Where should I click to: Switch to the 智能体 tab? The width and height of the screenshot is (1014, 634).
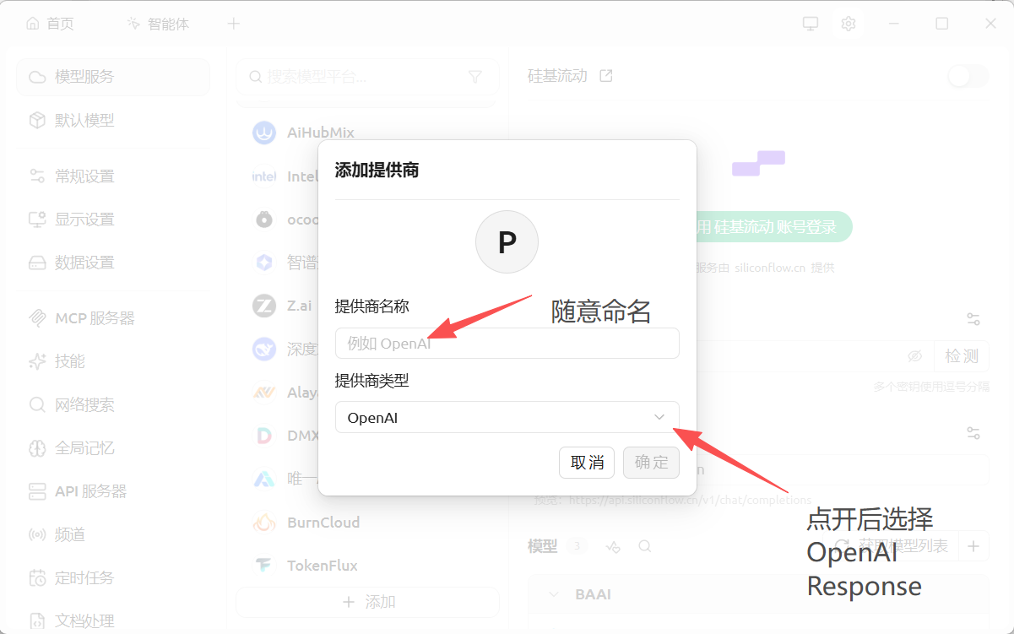(x=158, y=24)
